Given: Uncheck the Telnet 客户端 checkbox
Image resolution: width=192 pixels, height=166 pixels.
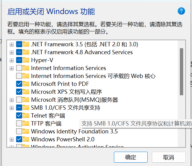Looking at the screenshot, I should coord(19,115).
